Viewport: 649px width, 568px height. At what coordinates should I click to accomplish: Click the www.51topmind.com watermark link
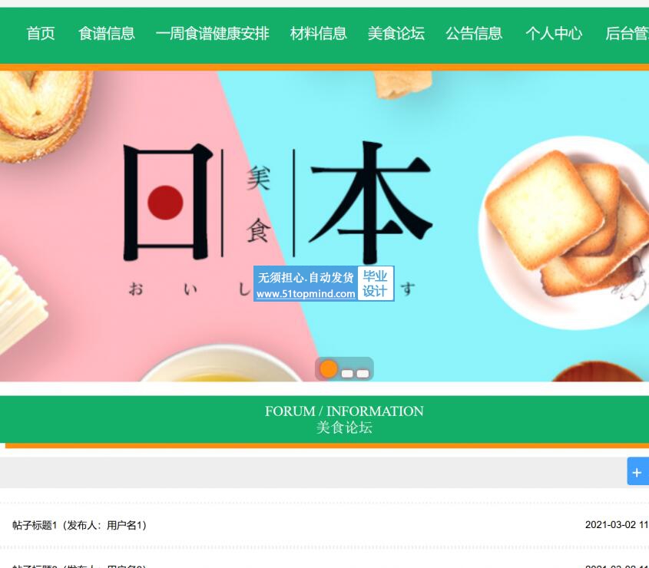click(x=306, y=294)
